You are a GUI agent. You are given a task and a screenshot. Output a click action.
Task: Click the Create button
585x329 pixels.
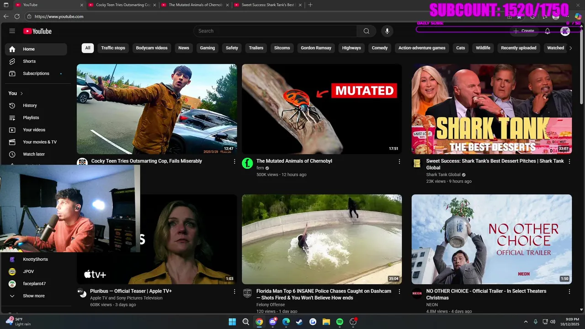coord(524,31)
